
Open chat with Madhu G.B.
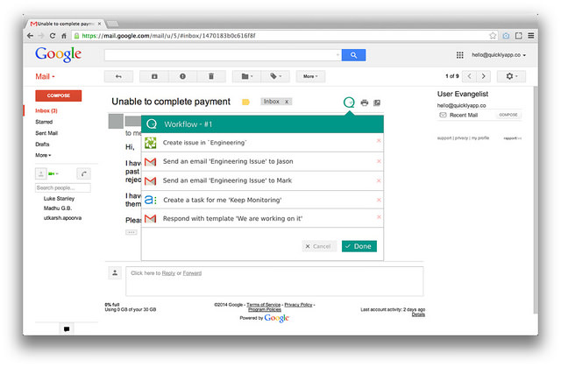click(x=58, y=208)
